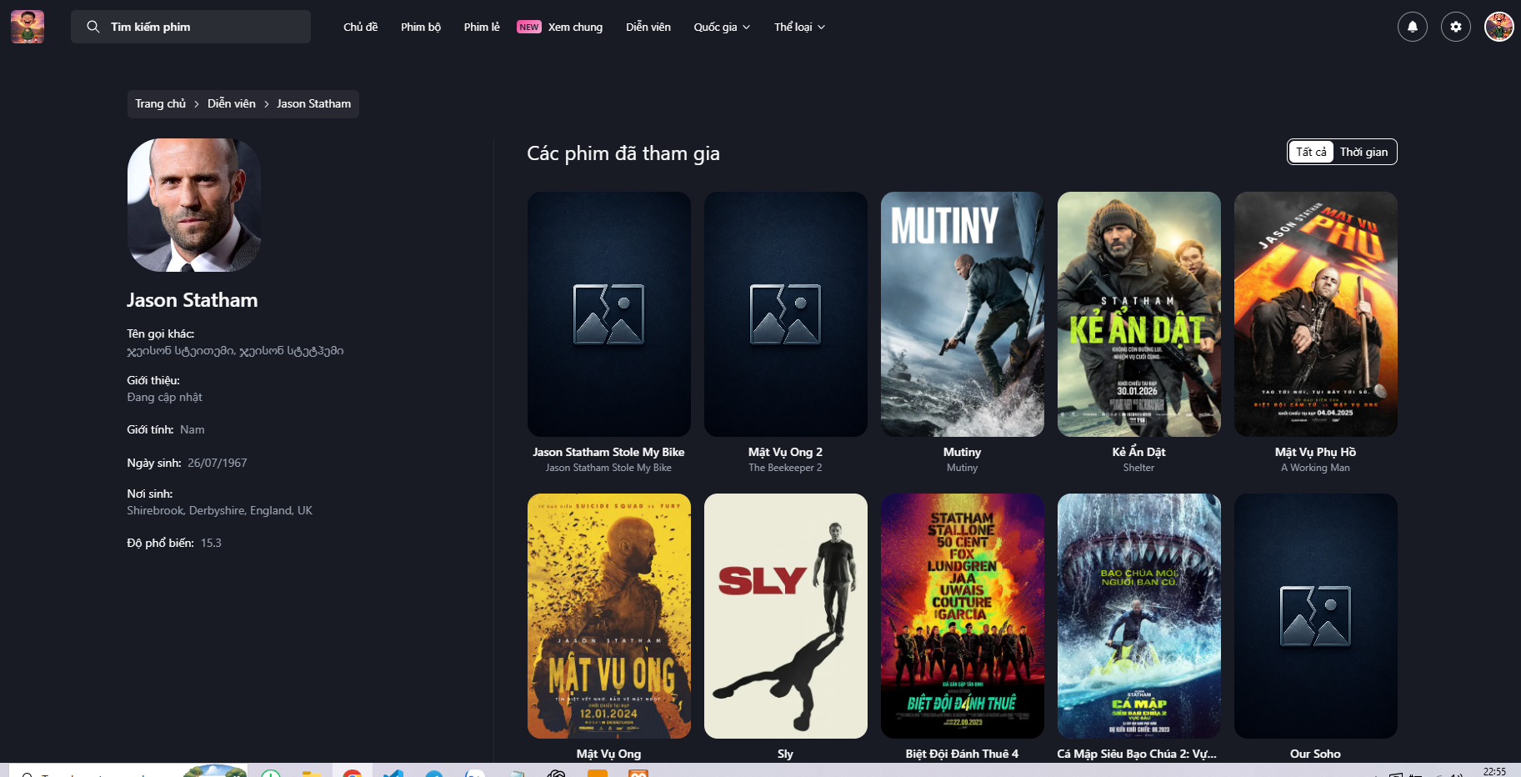Click the site logo avatar in header
Viewport: 1521px width, 777px height.
28,27
